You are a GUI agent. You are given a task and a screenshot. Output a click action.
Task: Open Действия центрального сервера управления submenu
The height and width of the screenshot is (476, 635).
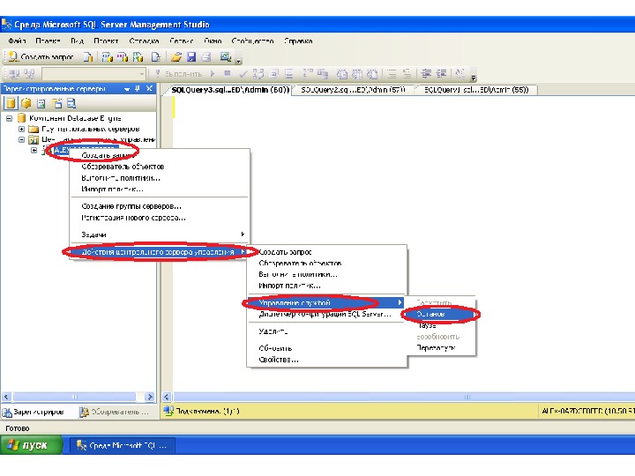[159, 252]
